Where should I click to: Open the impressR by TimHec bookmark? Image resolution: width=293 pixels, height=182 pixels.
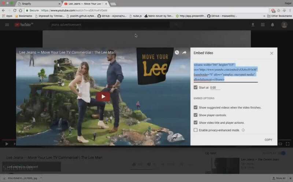tap(50, 16)
